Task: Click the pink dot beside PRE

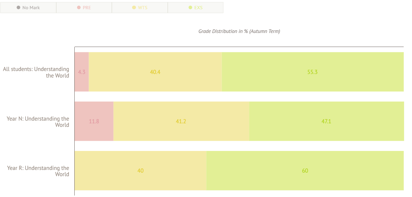Action: click(x=79, y=7)
